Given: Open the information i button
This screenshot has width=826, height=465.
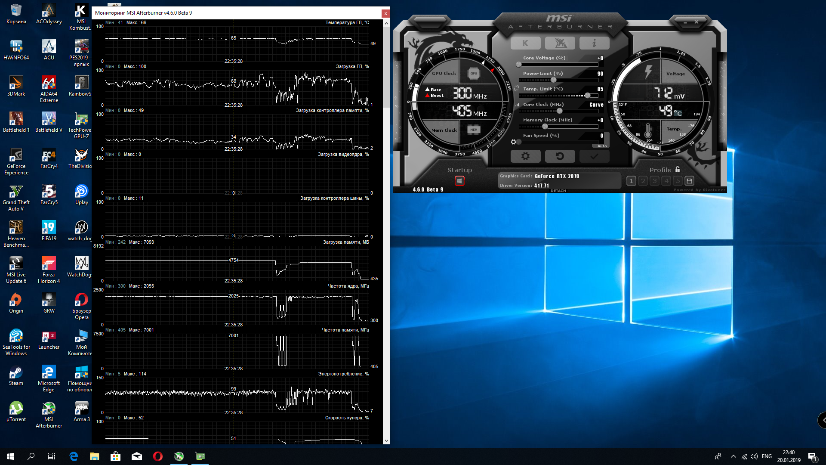Looking at the screenshot, I should [594, 43].
